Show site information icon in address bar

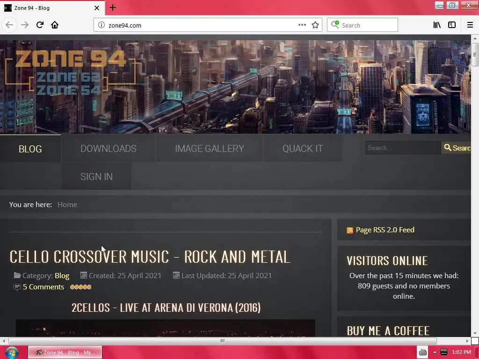click(102, 25)
